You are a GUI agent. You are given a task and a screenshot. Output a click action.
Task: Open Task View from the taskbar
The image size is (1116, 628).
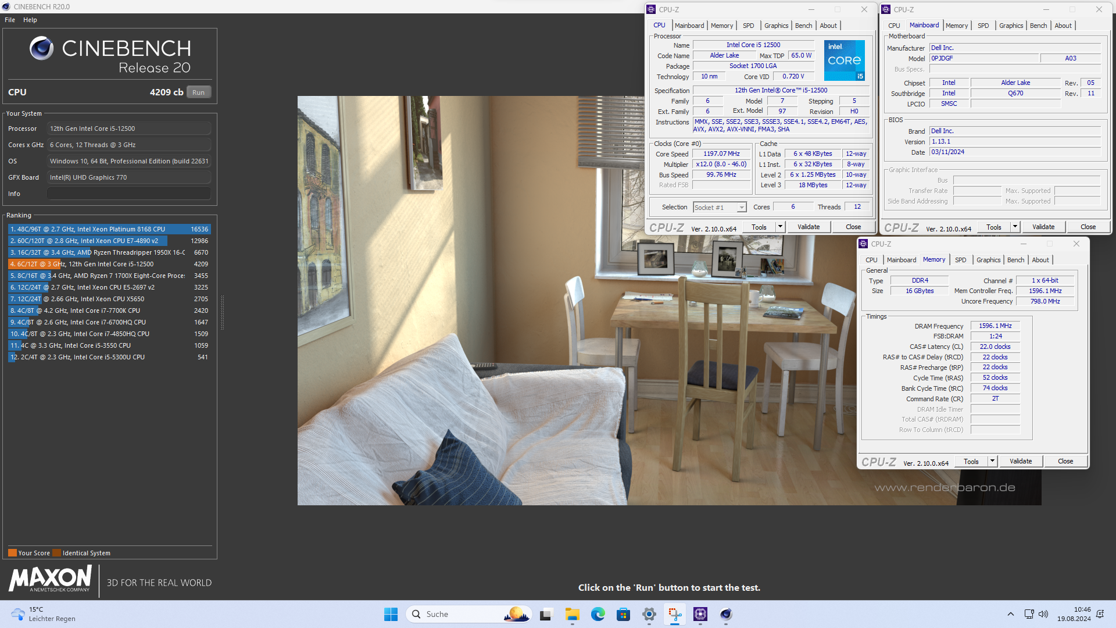tap(545, 614)
